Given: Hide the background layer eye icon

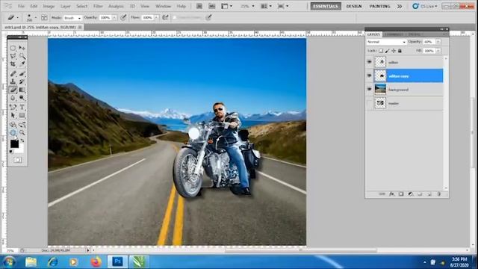Looking at the screenshot, I should 370,90.
